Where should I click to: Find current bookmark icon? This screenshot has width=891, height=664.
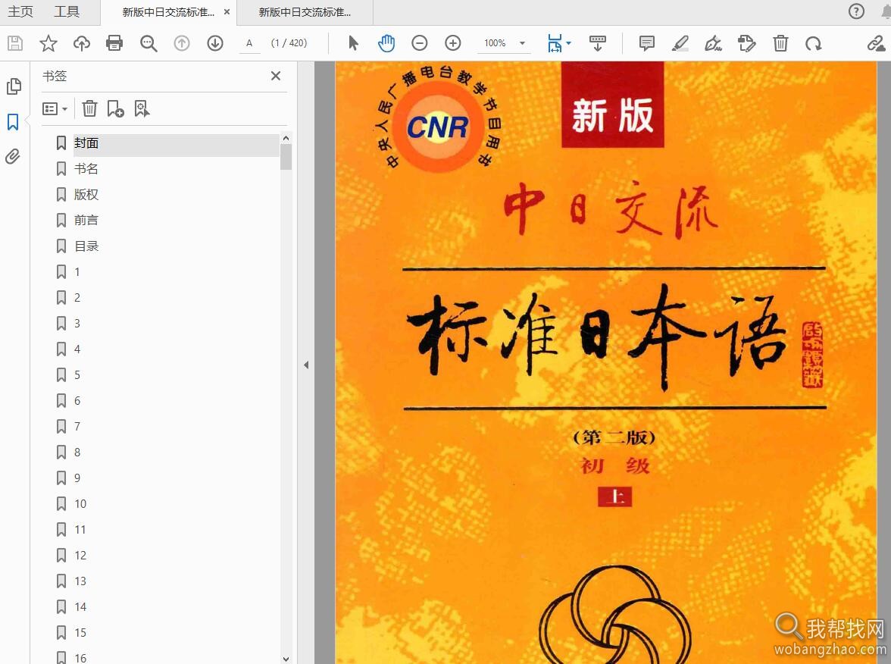click(x=142, y=108)
